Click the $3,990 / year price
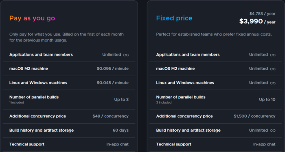The image size is (285, 152). click(257, 21)
